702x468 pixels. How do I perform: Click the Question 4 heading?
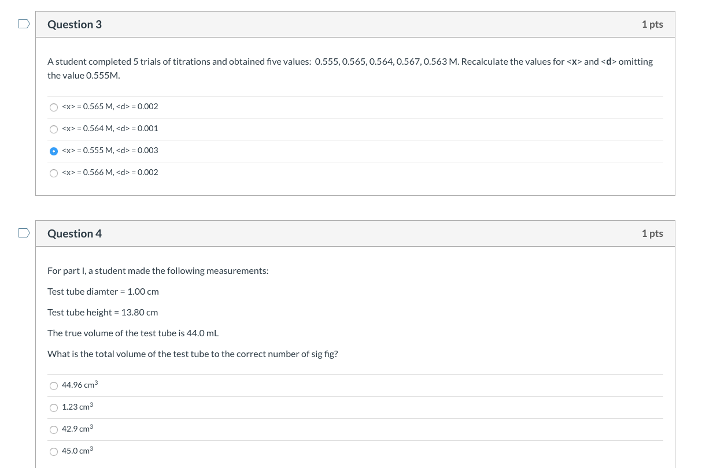click(x=75, y=233)
